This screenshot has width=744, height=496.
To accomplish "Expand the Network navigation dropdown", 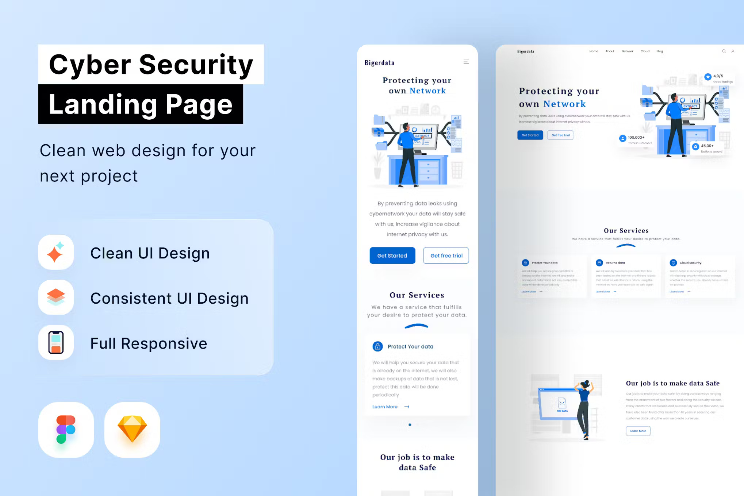I will pos(627,51).
